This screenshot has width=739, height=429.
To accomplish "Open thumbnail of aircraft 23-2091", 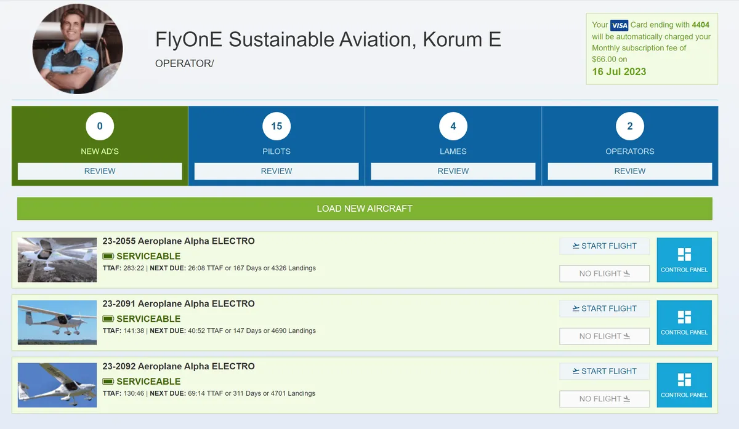I will click(57, 323).
